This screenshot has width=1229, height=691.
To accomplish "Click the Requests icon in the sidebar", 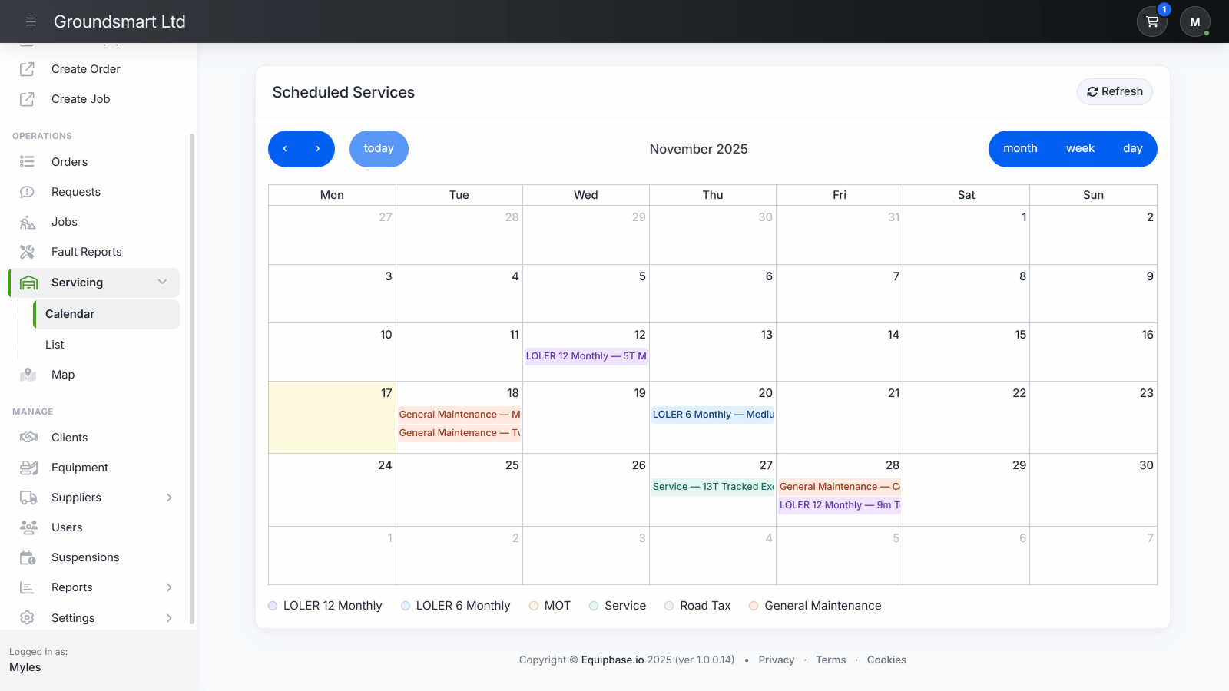I will (x=27, y=191).
